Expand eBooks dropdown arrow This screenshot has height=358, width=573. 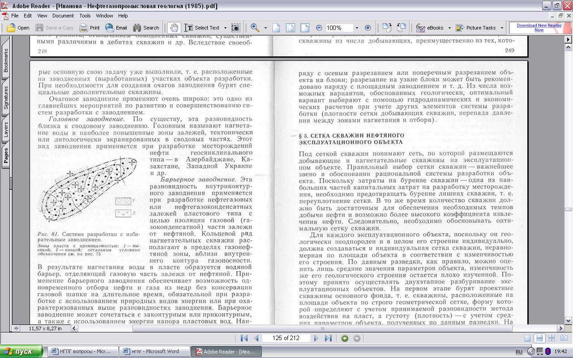coord(449,28)
